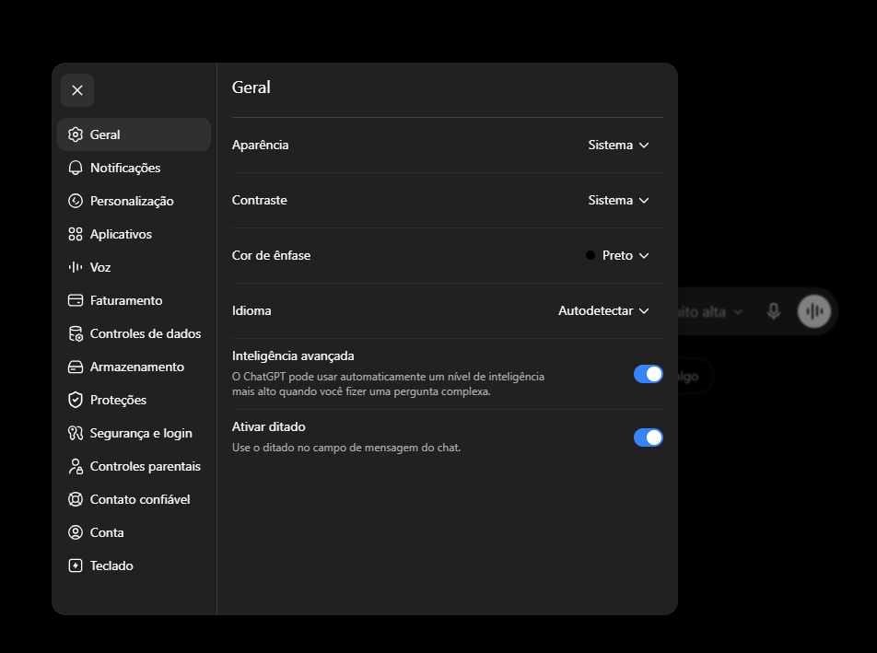Select the Geral tab label
The width and height of the screenshot is (877, 653).
(x=105, y=134)
